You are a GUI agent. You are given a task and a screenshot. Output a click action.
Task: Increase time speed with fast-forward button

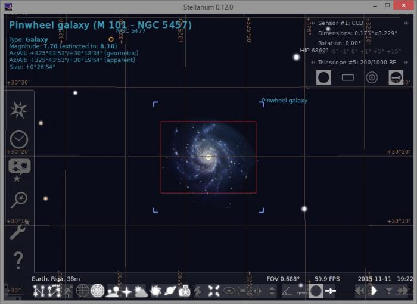tap(402, 291)
